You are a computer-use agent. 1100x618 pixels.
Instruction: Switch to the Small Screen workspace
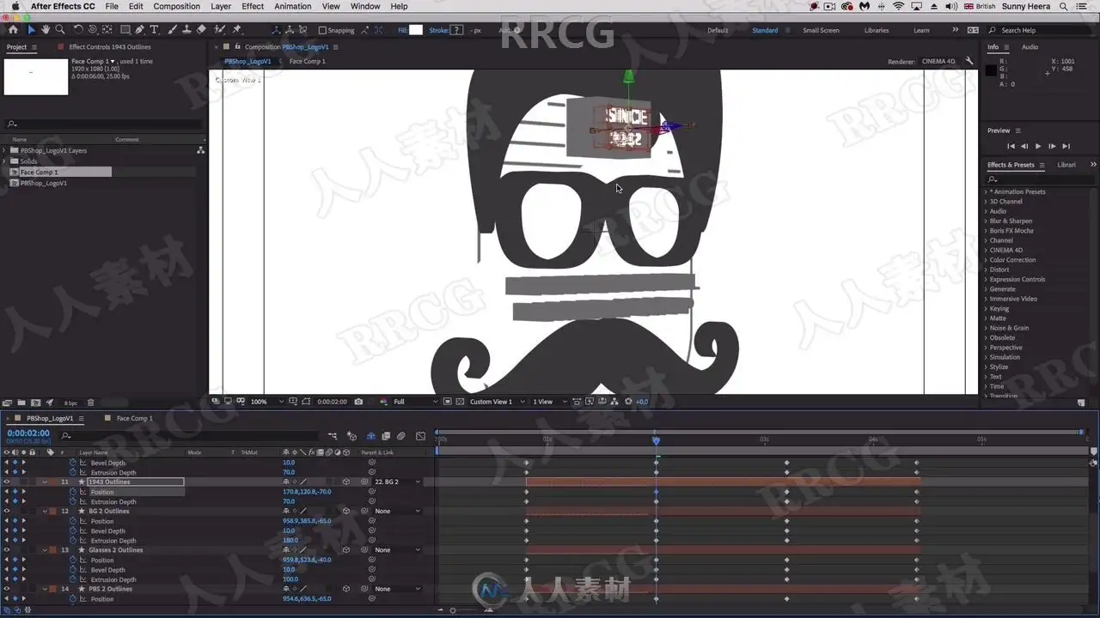821,30
